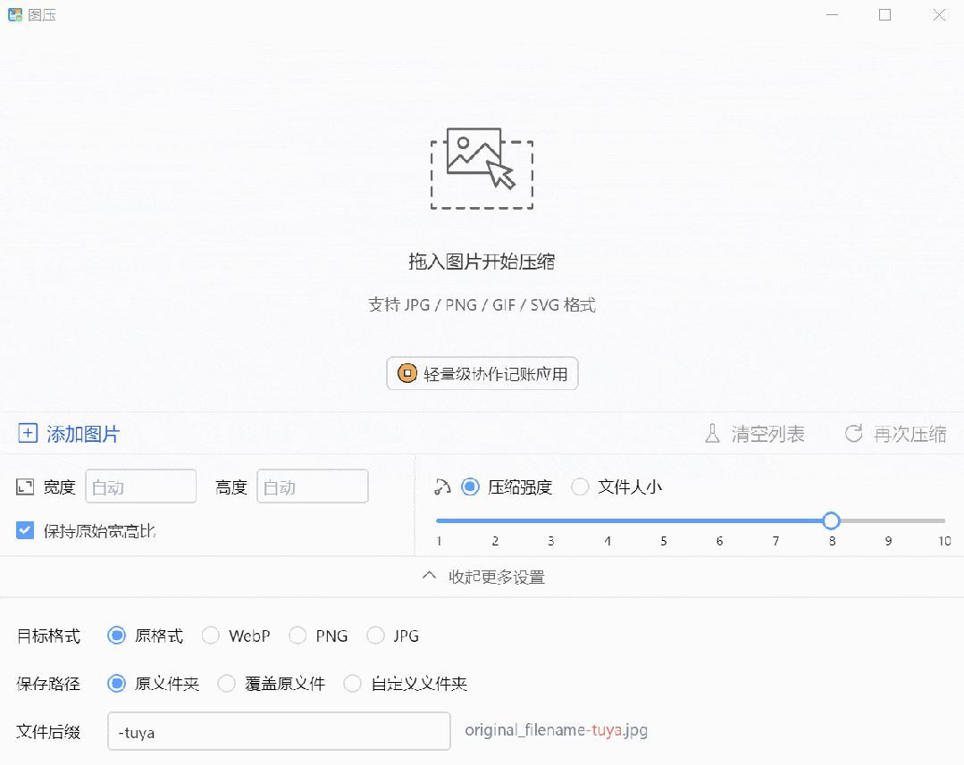Click the original_filename-tuya.jpg preview text

[x=556, y=730]
